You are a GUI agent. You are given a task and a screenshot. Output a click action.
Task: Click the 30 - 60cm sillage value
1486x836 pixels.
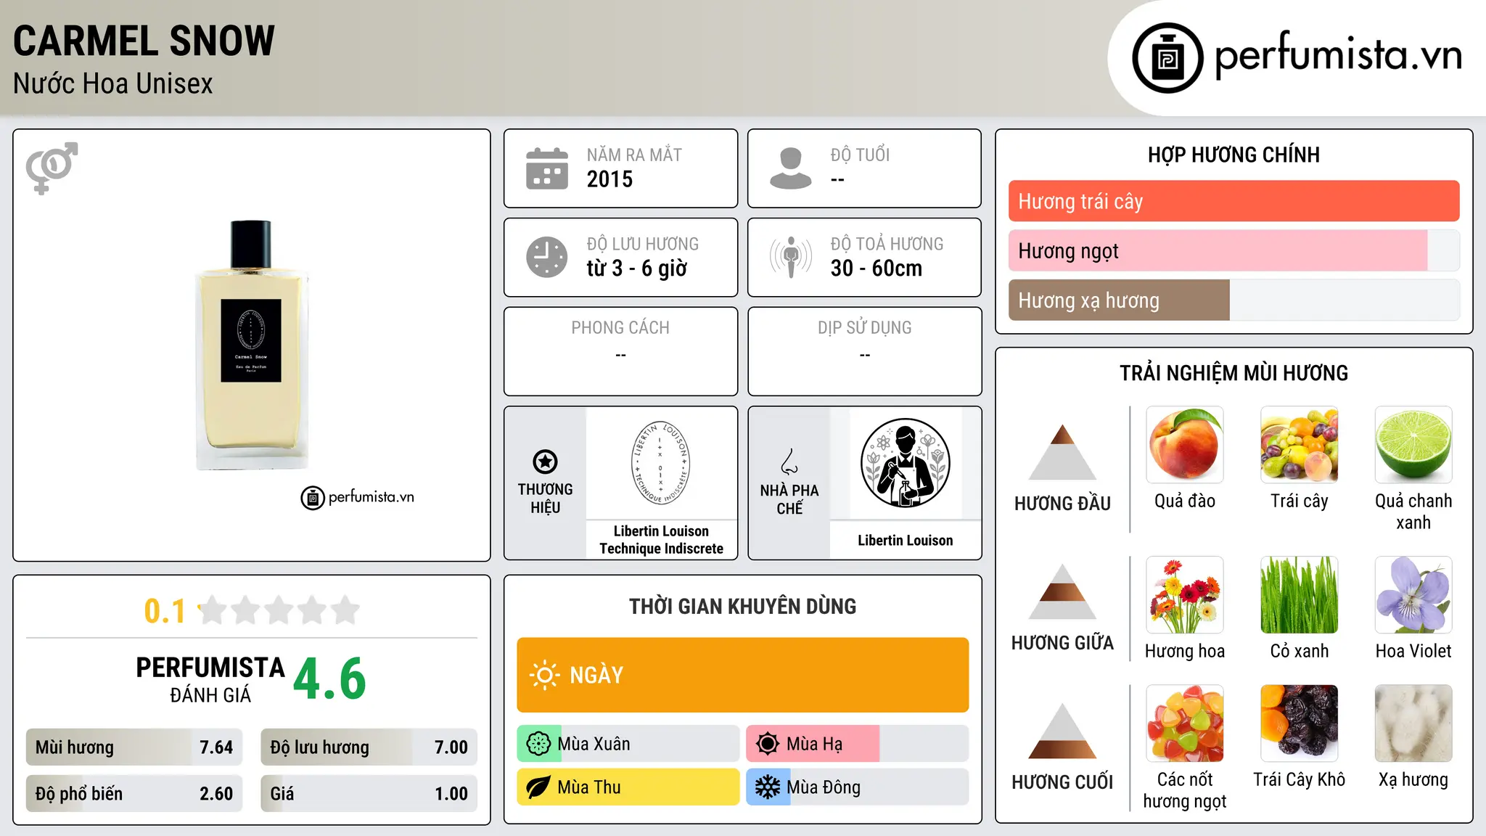point(877,269)
